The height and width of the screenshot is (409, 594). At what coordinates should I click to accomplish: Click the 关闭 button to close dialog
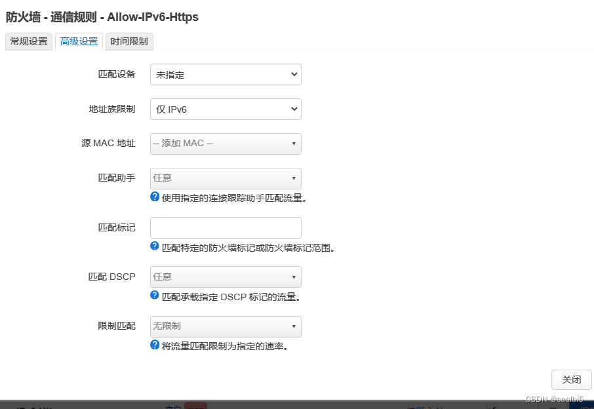[571, 380]
